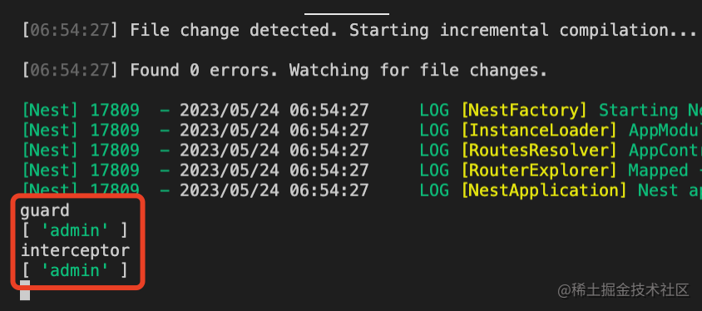Click the [ 'admin' ] line under guard
702x311 pixels.
(74, 230)
